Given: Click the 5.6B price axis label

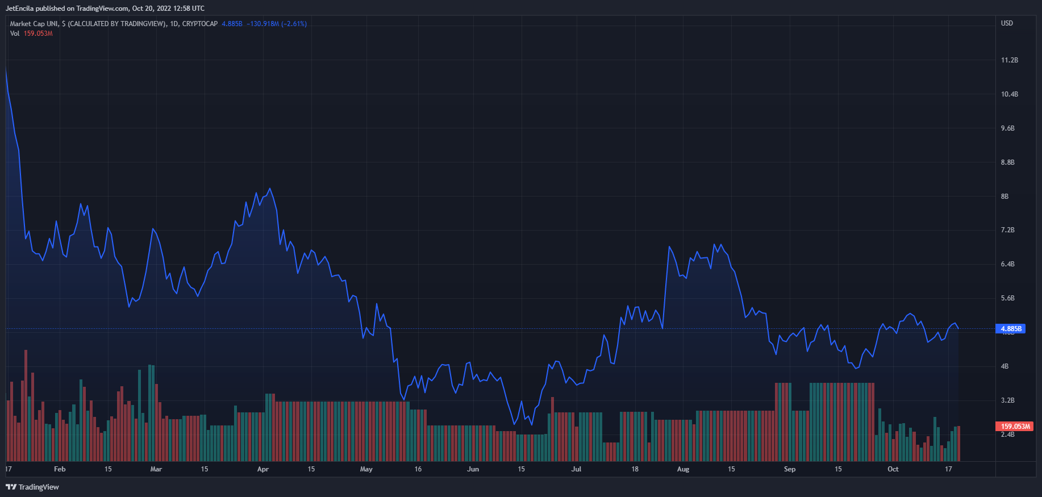Looking at the screenshot, I should (1007, 298).
